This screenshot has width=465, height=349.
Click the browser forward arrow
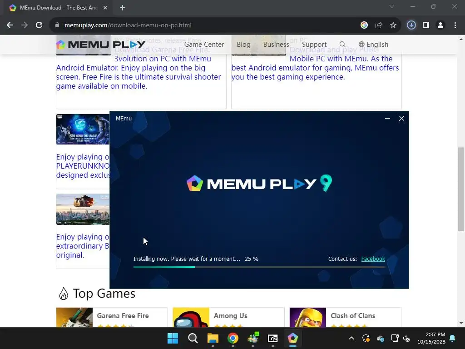coord(25,25)
